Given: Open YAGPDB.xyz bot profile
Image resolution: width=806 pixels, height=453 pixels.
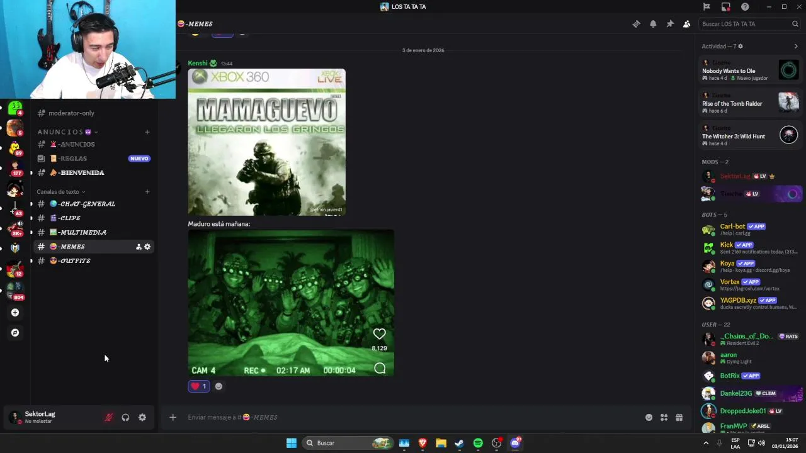Looking at the screenshot, I should [751, 303].
